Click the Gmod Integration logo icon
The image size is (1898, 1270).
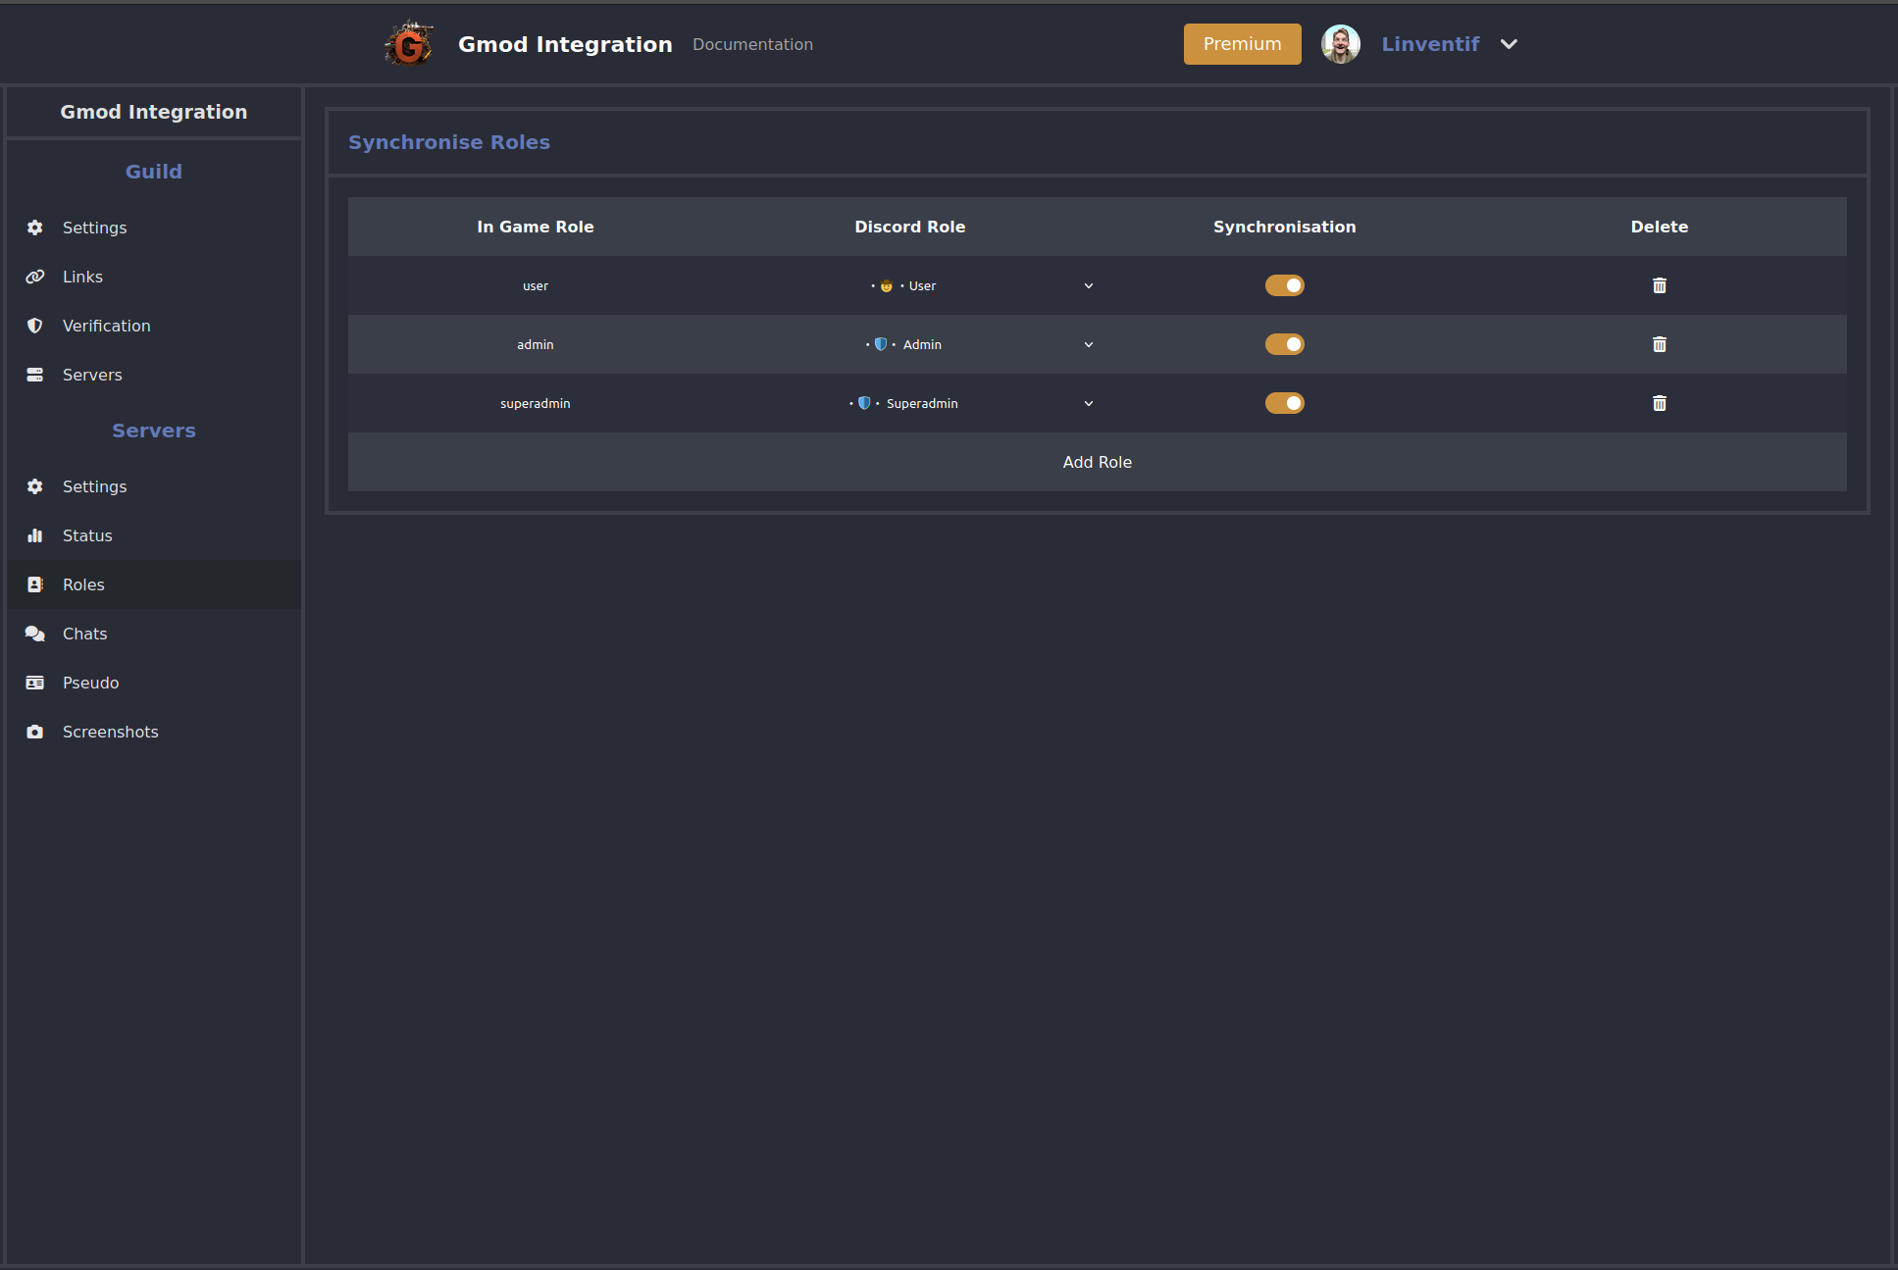point(409,44)
